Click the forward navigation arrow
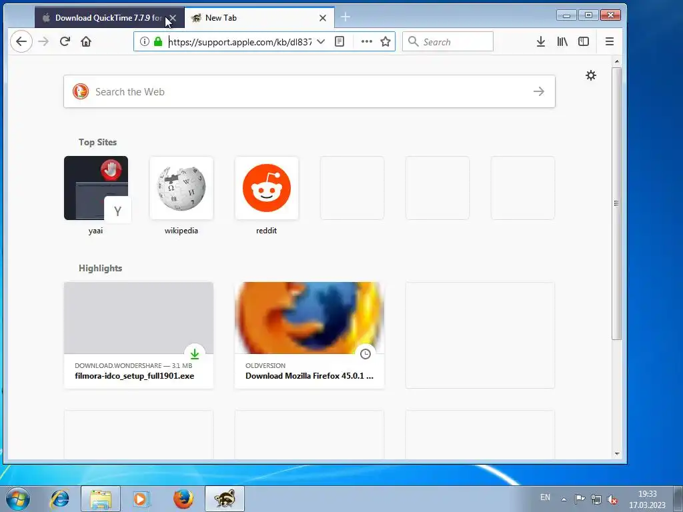The image size is (683, 512). pyautogui.click(x=43, y=42)
